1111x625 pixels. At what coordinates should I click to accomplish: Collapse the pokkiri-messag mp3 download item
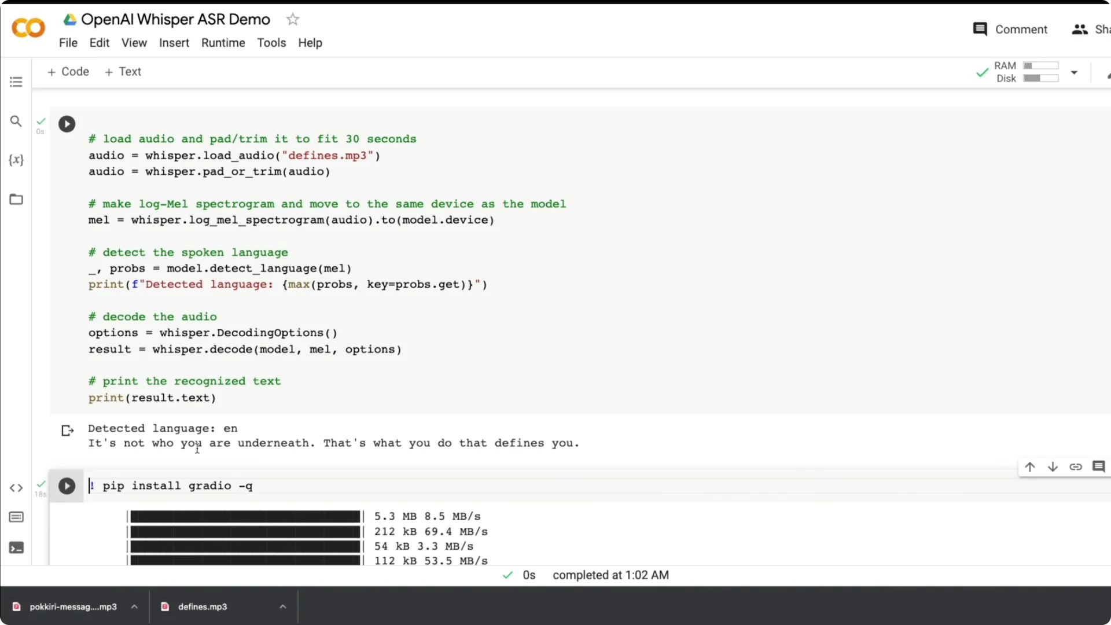134,606
